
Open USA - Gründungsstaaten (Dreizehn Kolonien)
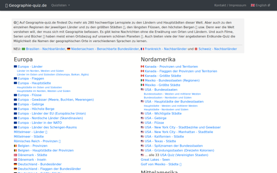pyautogui.click(x=180, y=150)
